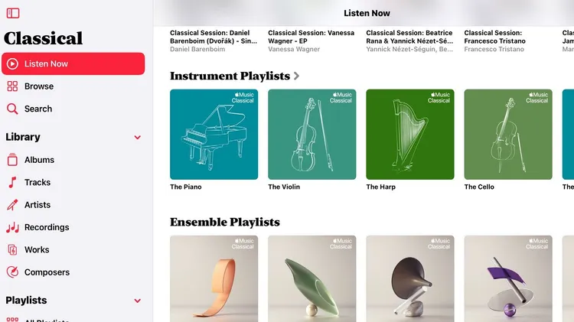The width and height of the screenshot is (574, 322).
Task: Expand Instrument Playlists heading arrow
Action: click(296, 76)
